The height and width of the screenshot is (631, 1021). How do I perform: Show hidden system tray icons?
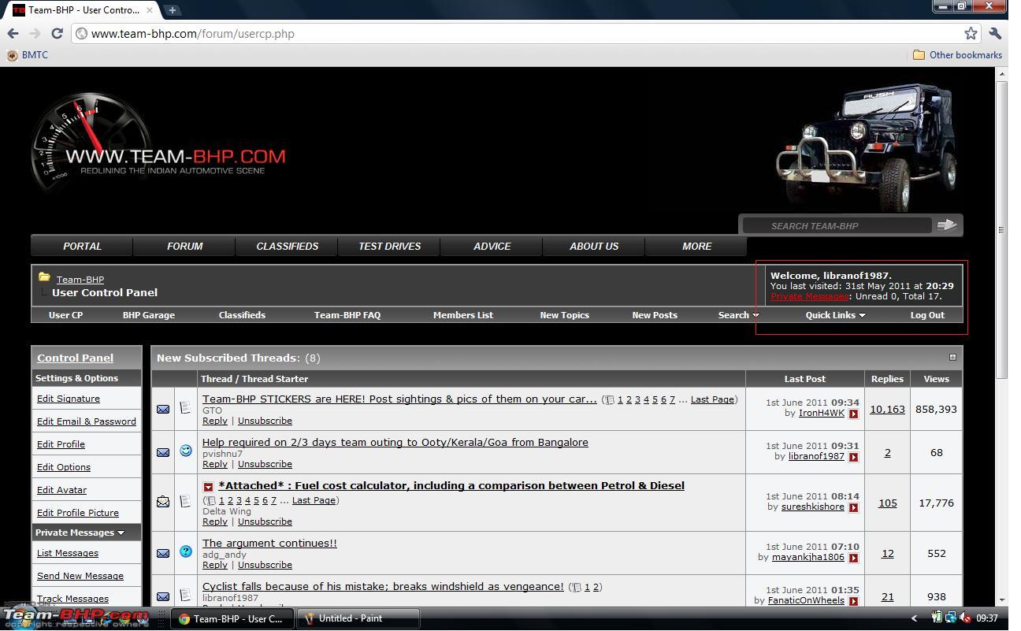point(914,618)
